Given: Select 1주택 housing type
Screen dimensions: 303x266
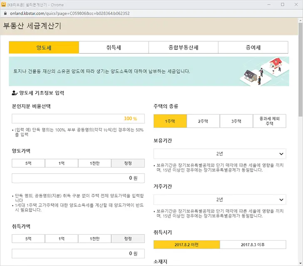Looking at the screenshot, I should 170,121.
